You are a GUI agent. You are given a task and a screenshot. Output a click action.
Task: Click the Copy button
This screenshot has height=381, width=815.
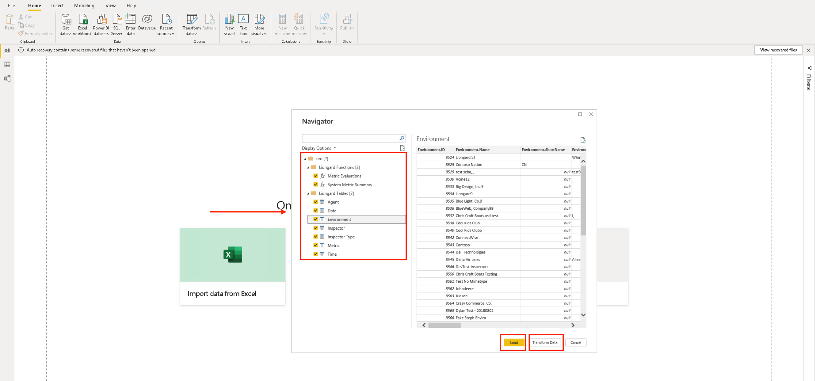pos(27,25)
